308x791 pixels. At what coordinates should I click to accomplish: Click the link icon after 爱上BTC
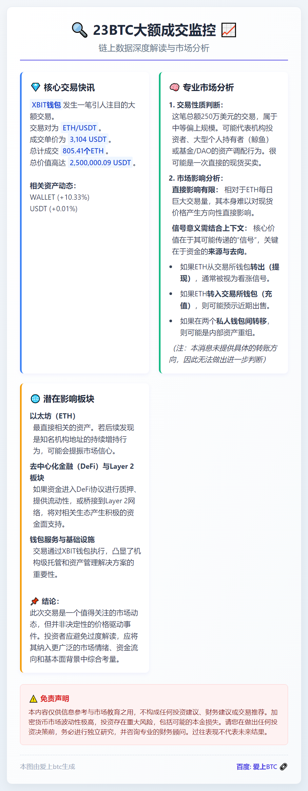click(283, 767)
